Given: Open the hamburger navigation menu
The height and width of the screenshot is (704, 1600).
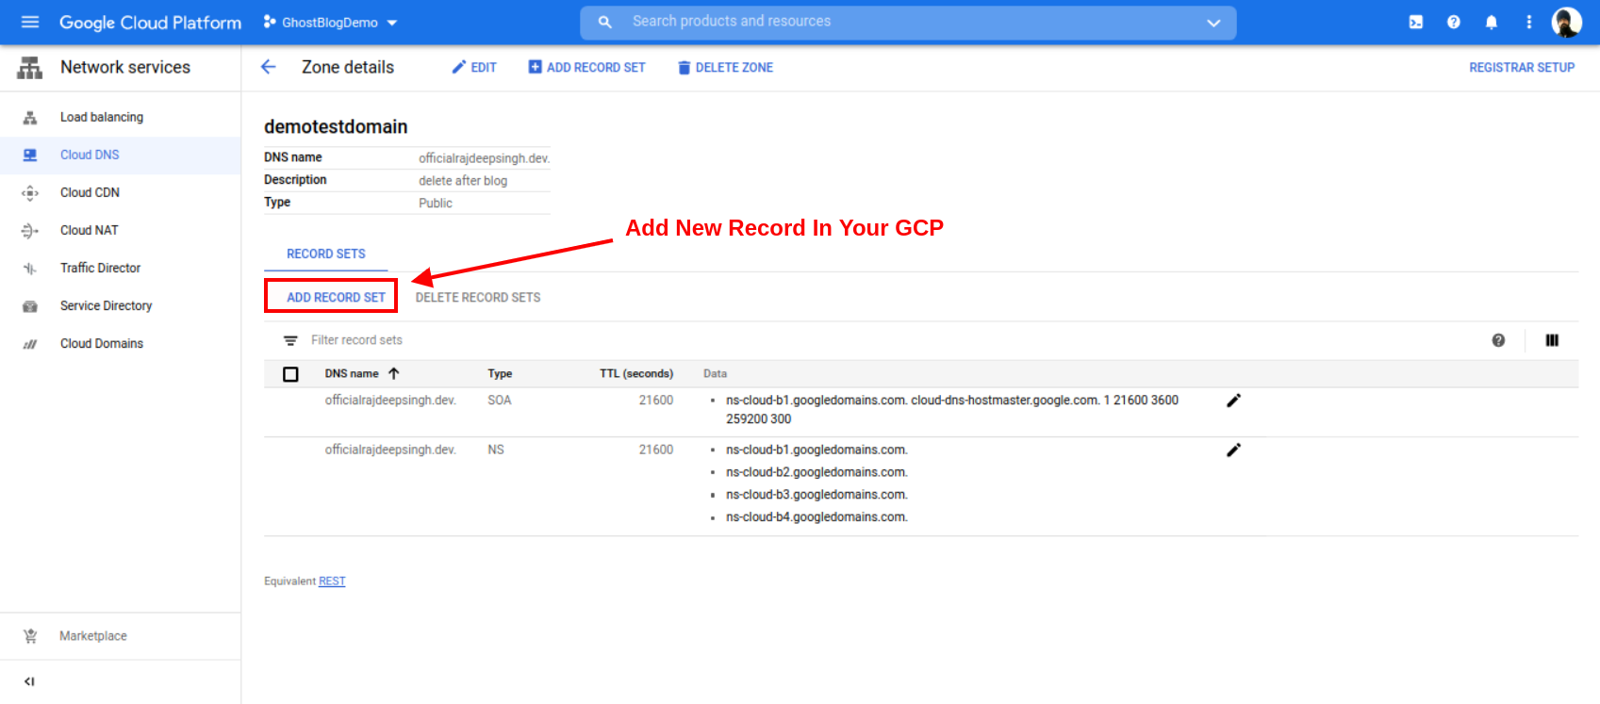Looking at the screenshot, I should pyautogui.click(x=30, y=22).
